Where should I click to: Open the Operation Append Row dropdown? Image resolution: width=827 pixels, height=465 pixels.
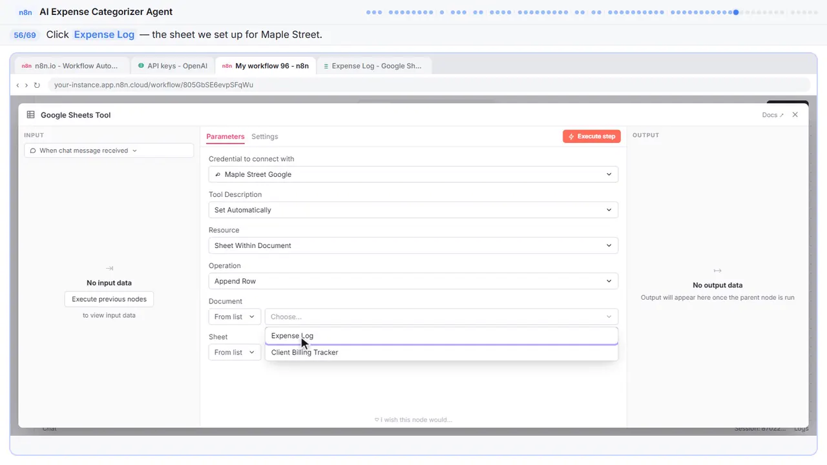tap(413, 281)
